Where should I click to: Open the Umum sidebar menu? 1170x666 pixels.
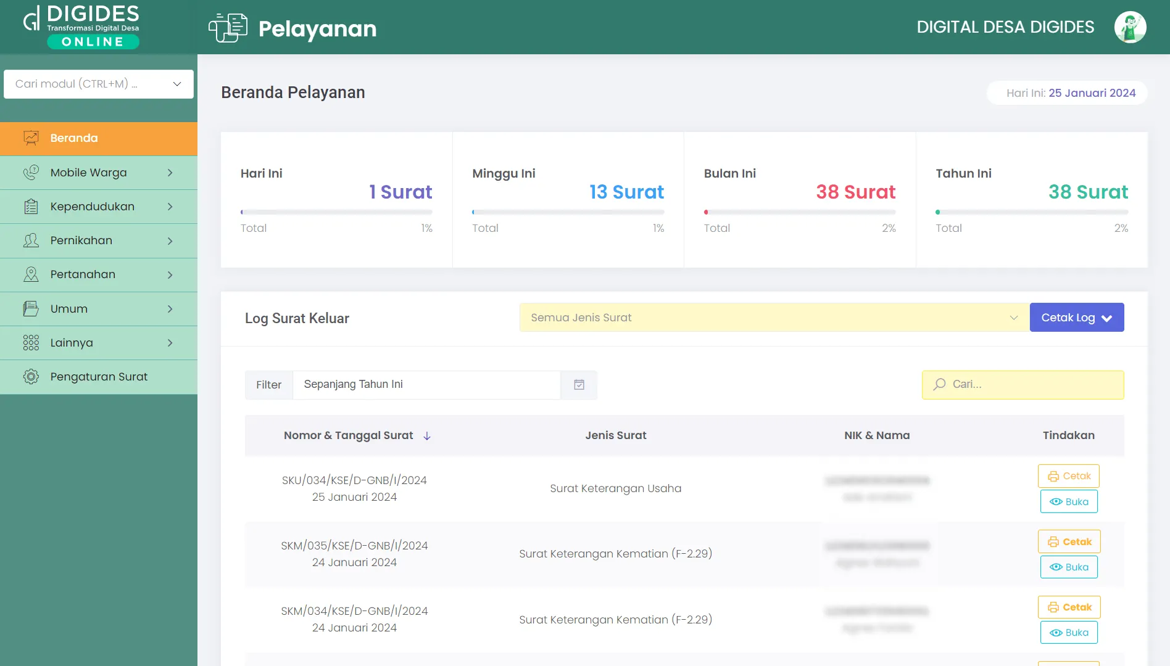(x=99, y=309)
